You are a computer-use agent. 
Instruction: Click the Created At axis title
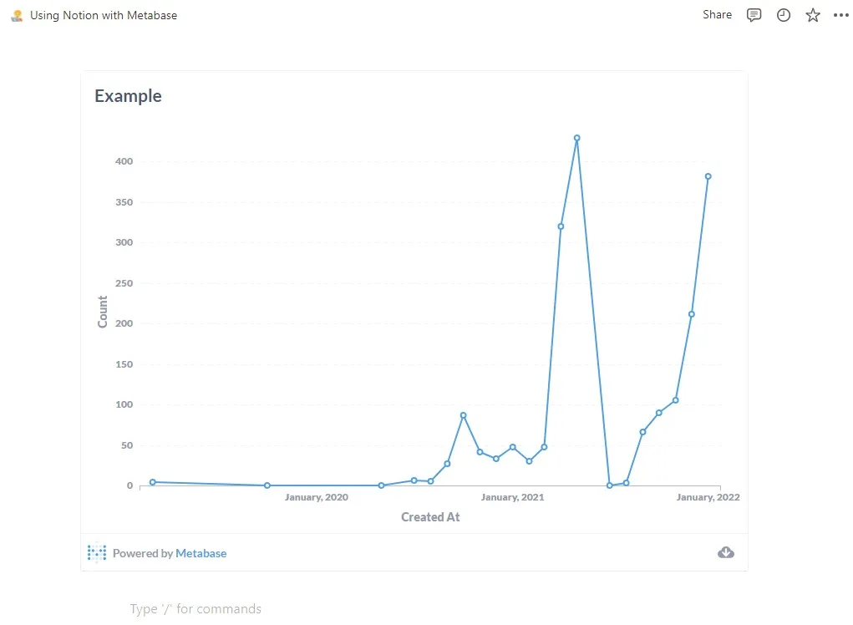[430, 517]
